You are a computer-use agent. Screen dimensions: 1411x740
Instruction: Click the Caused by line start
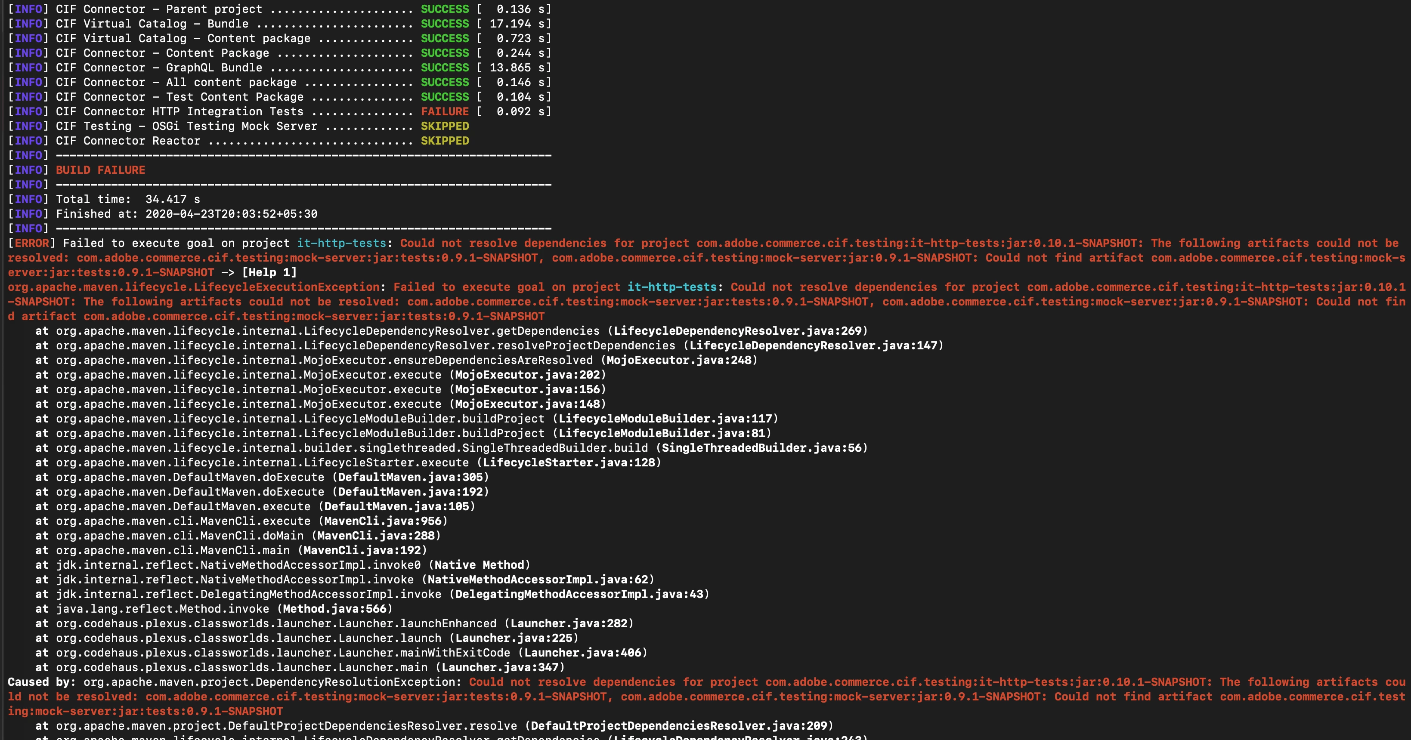click(42, 682)
